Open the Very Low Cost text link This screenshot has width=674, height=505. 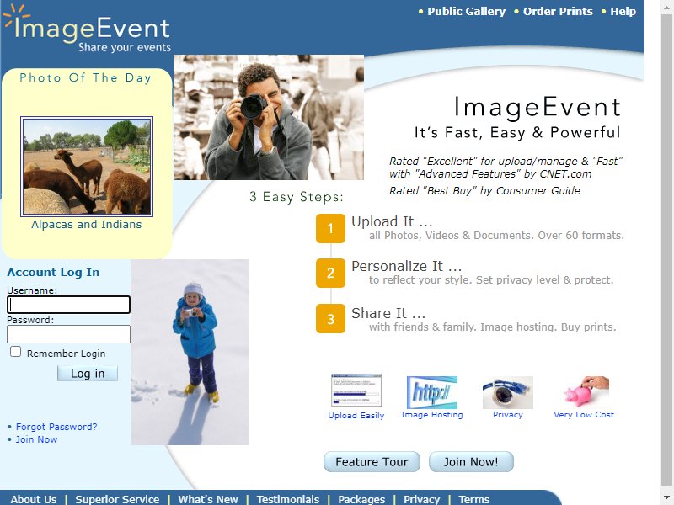point(584,415)
